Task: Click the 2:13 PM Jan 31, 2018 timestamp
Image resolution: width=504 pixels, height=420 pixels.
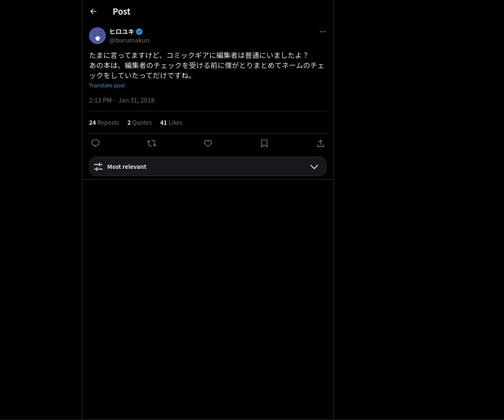Action: [122, 100]
